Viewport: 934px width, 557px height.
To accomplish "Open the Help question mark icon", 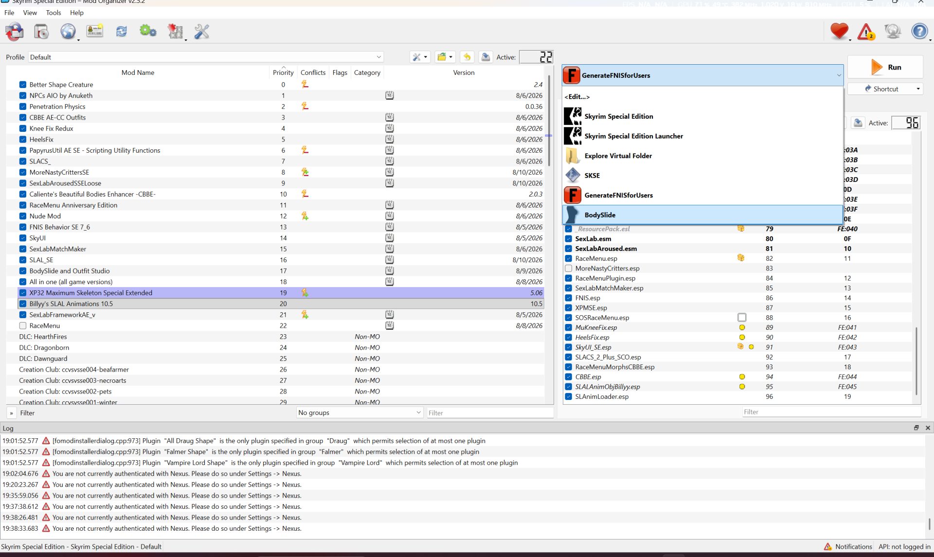I will (x=919, y=31).
